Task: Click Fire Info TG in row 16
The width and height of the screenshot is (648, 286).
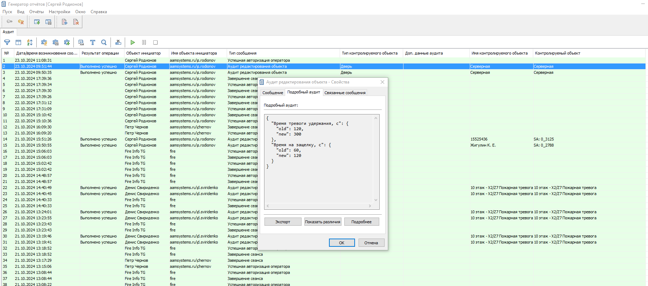Action: tap(135, 151)
